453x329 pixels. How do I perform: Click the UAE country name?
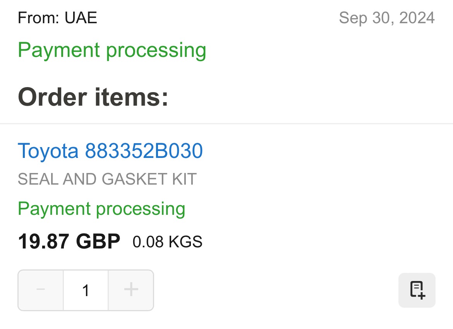[x=81, y=18]
